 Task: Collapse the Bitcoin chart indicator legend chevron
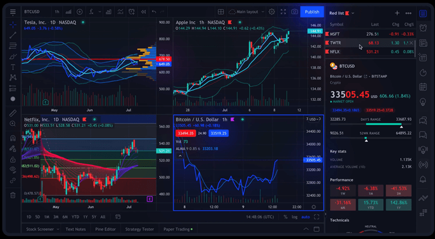tap(180, 156)
